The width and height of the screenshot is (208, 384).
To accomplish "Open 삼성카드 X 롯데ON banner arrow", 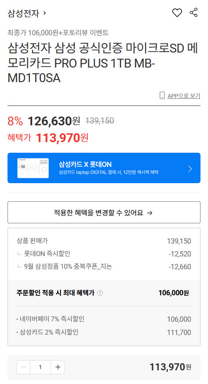I will click(190, 169).
